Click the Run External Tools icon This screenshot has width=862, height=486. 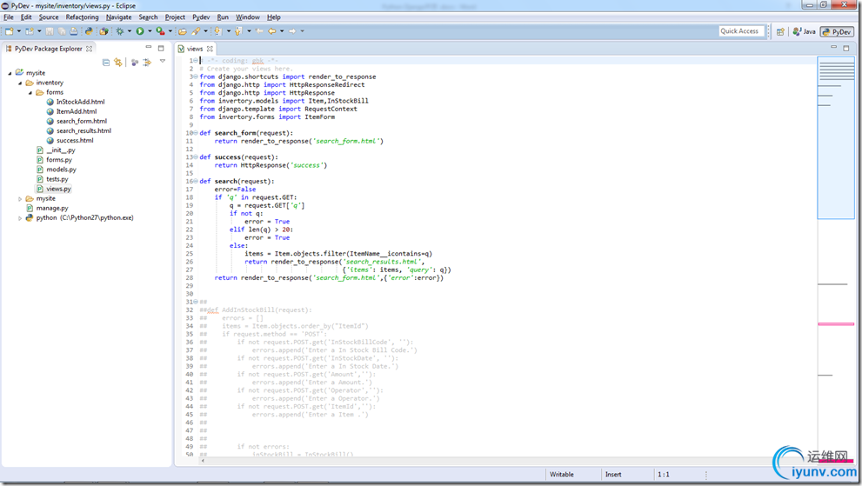tap(160, 31)
